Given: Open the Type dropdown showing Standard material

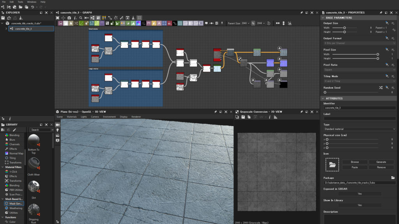Looking at the screenshot, I should tap(359, 129).
